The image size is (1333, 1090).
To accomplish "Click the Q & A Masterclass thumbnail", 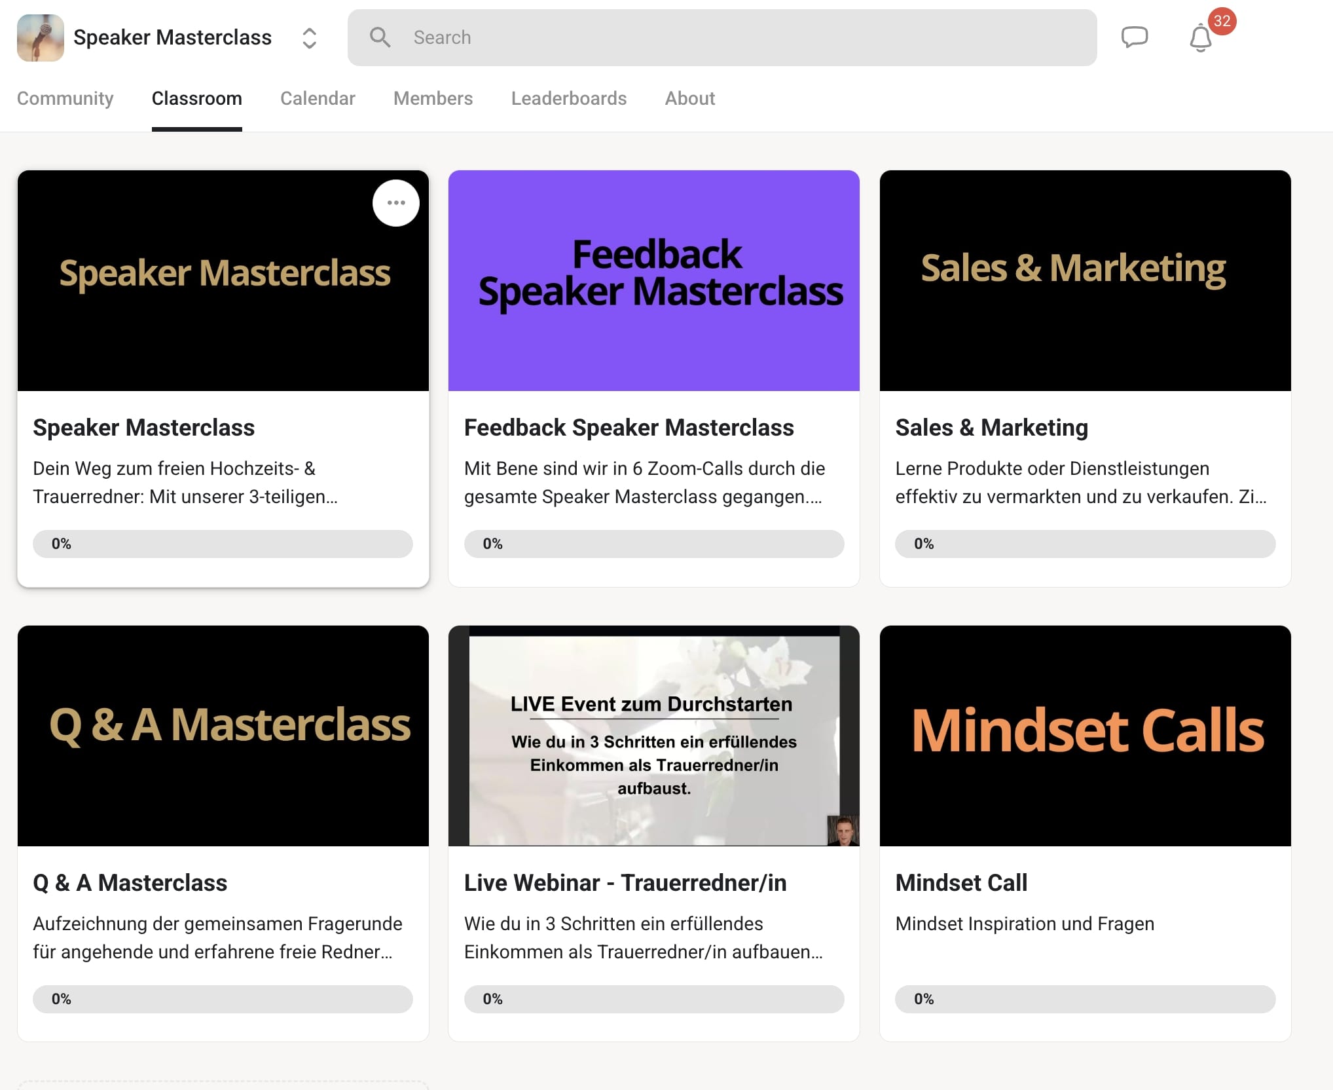I will pyautogui.click(x=223, y=735).
